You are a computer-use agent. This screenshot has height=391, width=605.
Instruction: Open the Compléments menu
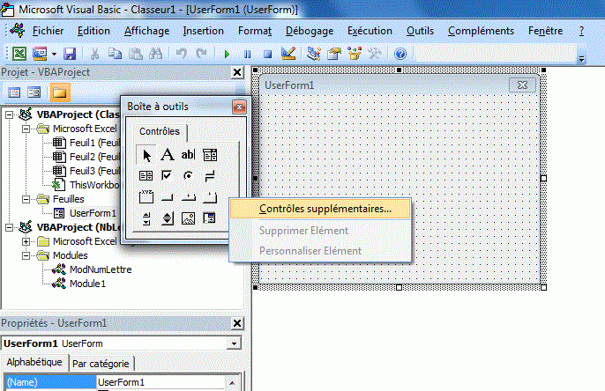click(x=481, y=31)
